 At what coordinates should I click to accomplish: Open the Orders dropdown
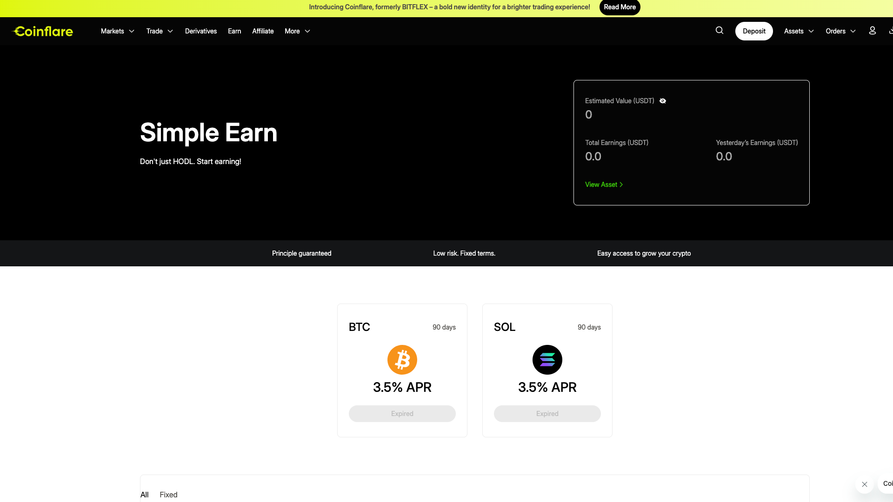[x=841, y=31]
